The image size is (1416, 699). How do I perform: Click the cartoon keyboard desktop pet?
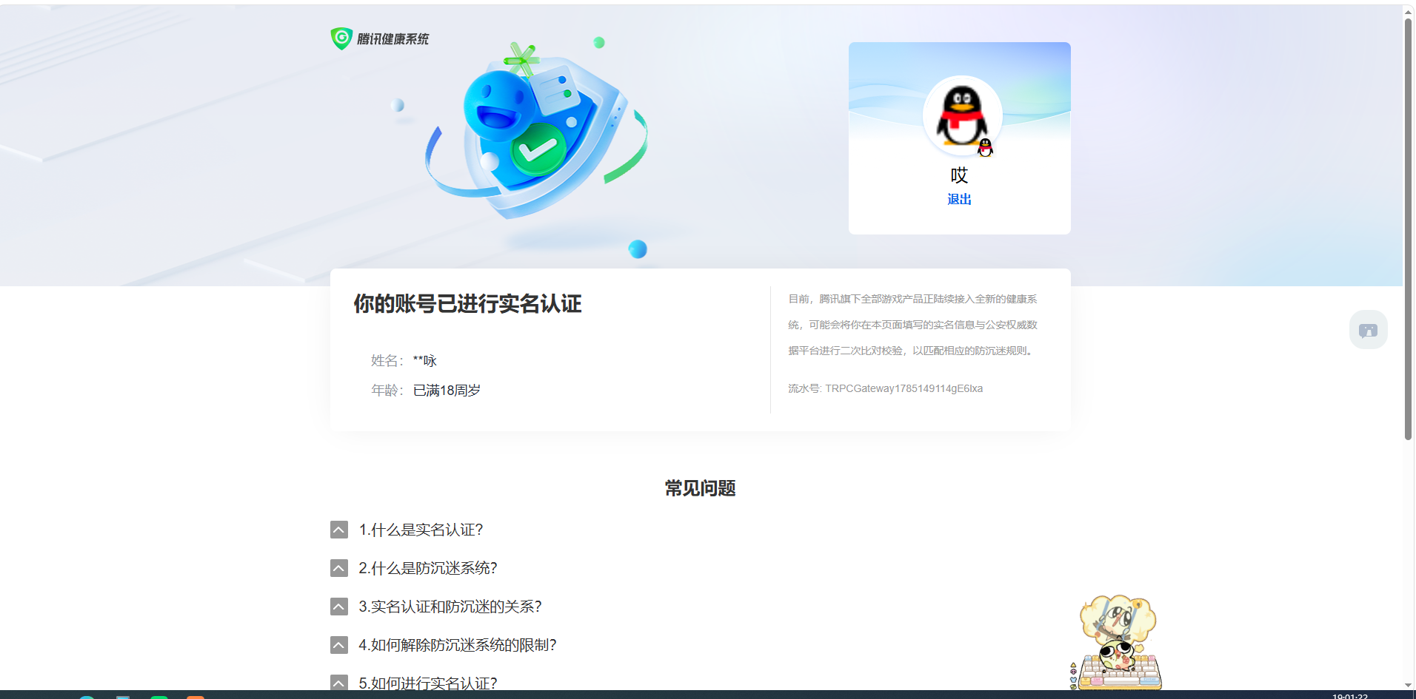(x=1116, y=643)
